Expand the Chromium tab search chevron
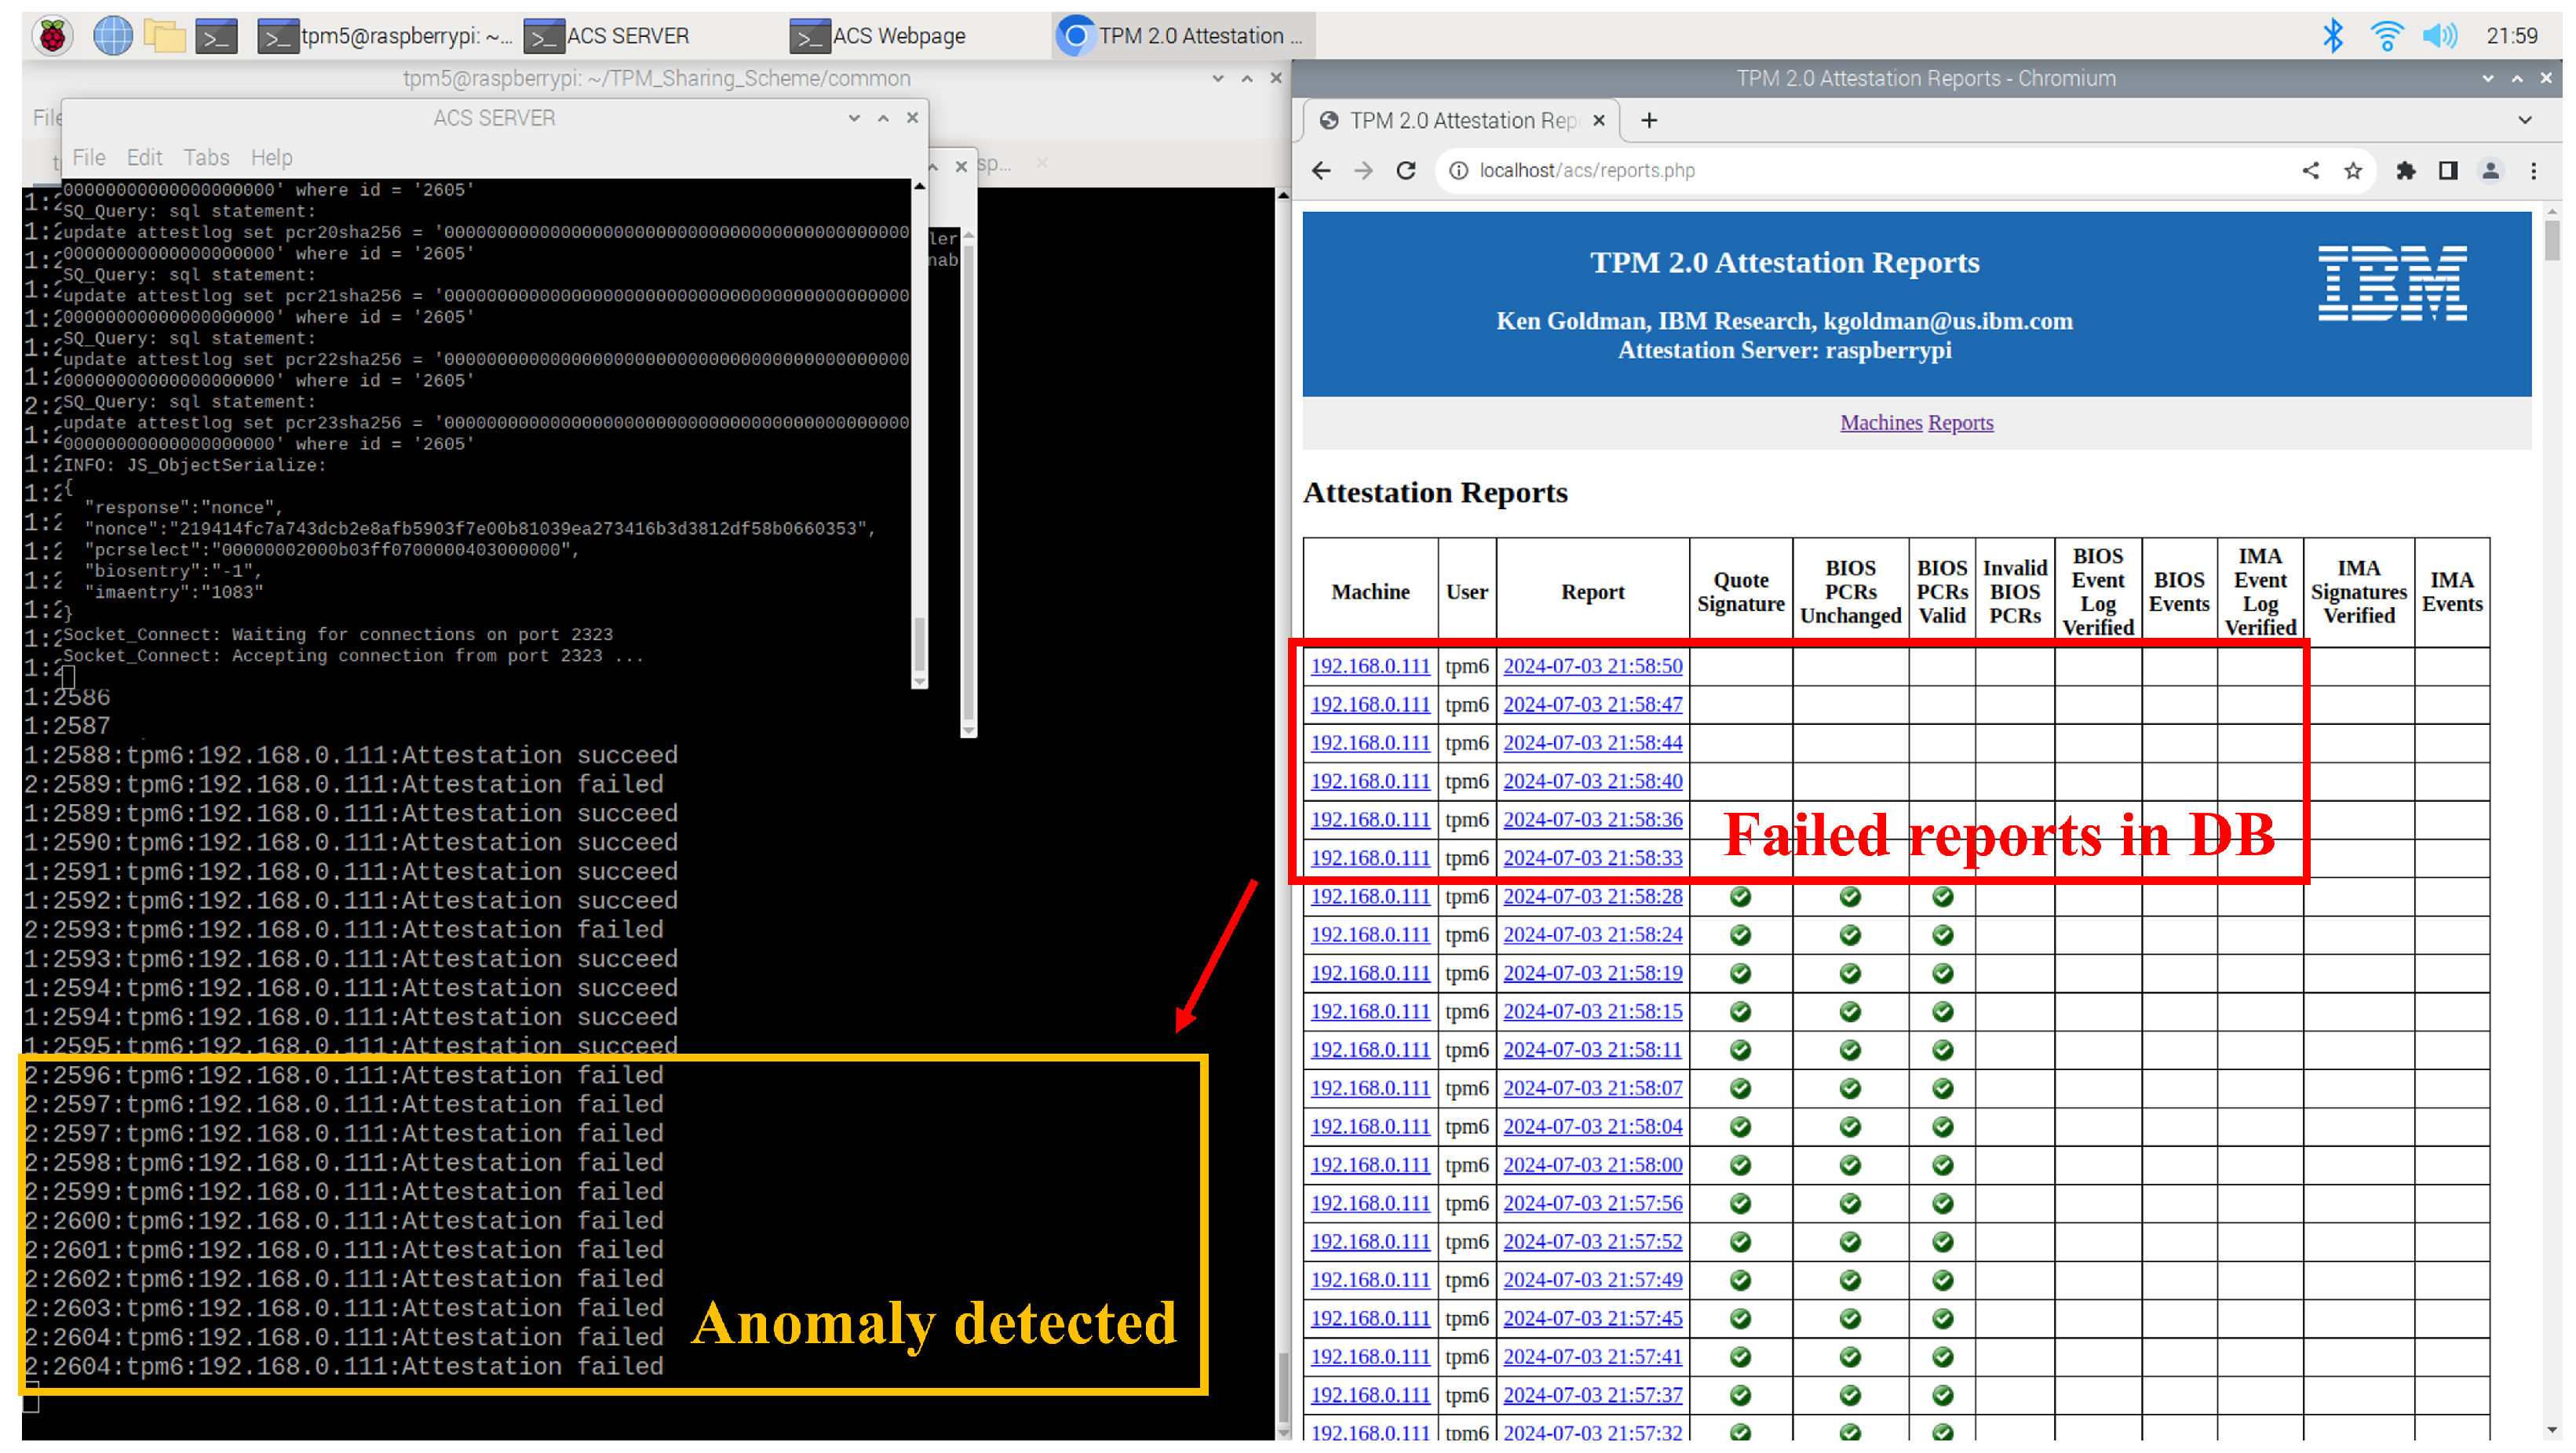 click(x=2525, y=120)
